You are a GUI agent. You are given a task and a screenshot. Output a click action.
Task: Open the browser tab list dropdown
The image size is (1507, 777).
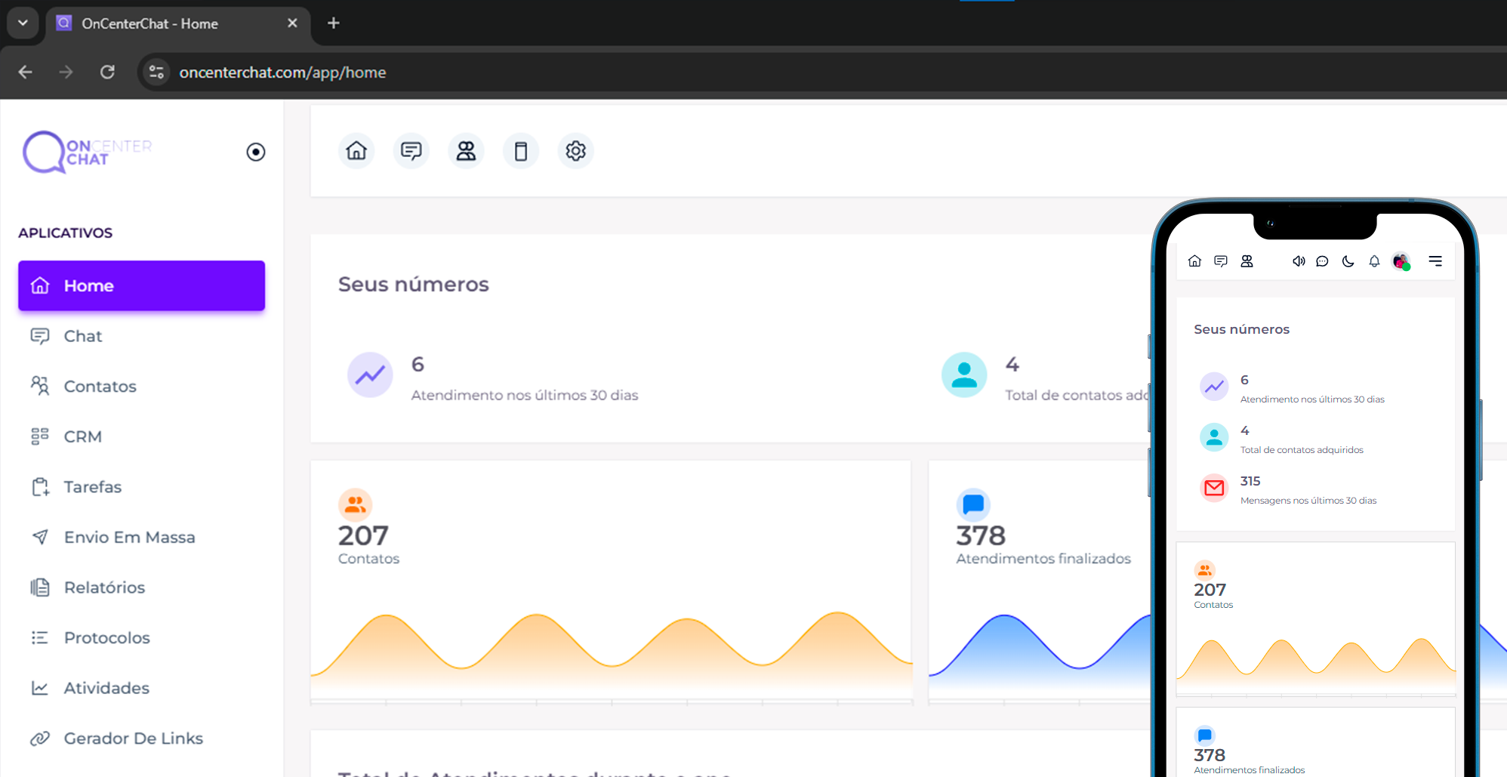coord(23,23)
